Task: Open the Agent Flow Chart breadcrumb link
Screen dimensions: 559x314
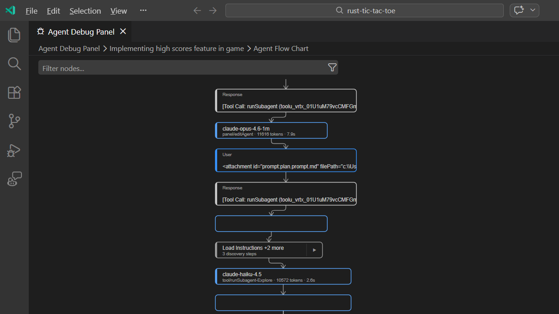Action: (x=281, y=48)
